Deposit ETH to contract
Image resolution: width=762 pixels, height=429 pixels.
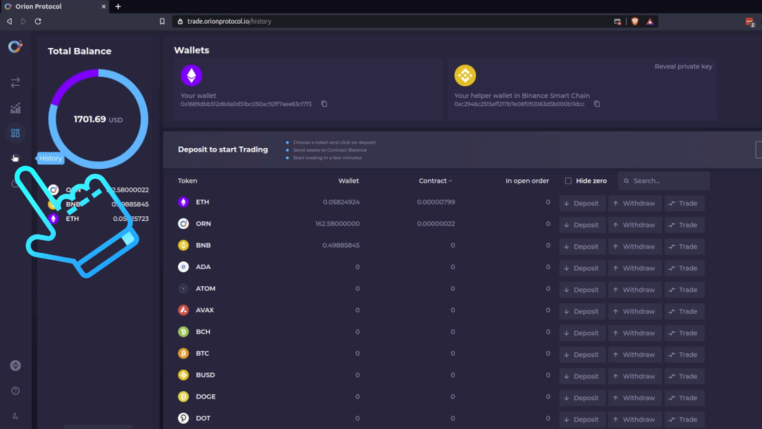click(x=582, y=204)
